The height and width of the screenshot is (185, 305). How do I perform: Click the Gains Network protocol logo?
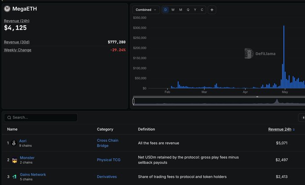pos(14,176)
